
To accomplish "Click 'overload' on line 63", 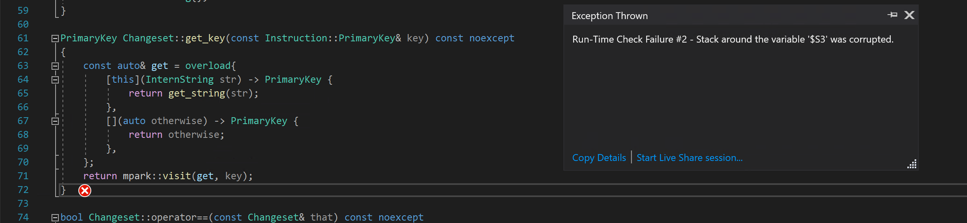I will (x=208, y=66).
